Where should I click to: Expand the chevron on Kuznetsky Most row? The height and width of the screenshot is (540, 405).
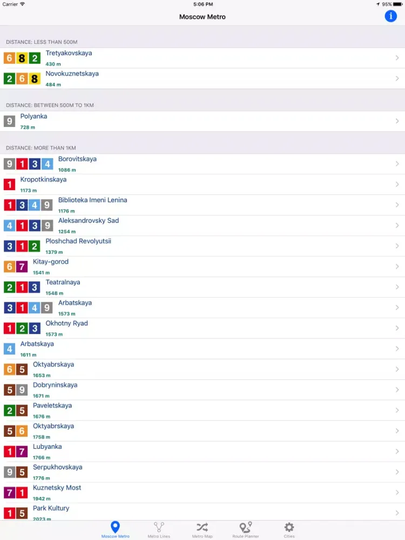397,493
